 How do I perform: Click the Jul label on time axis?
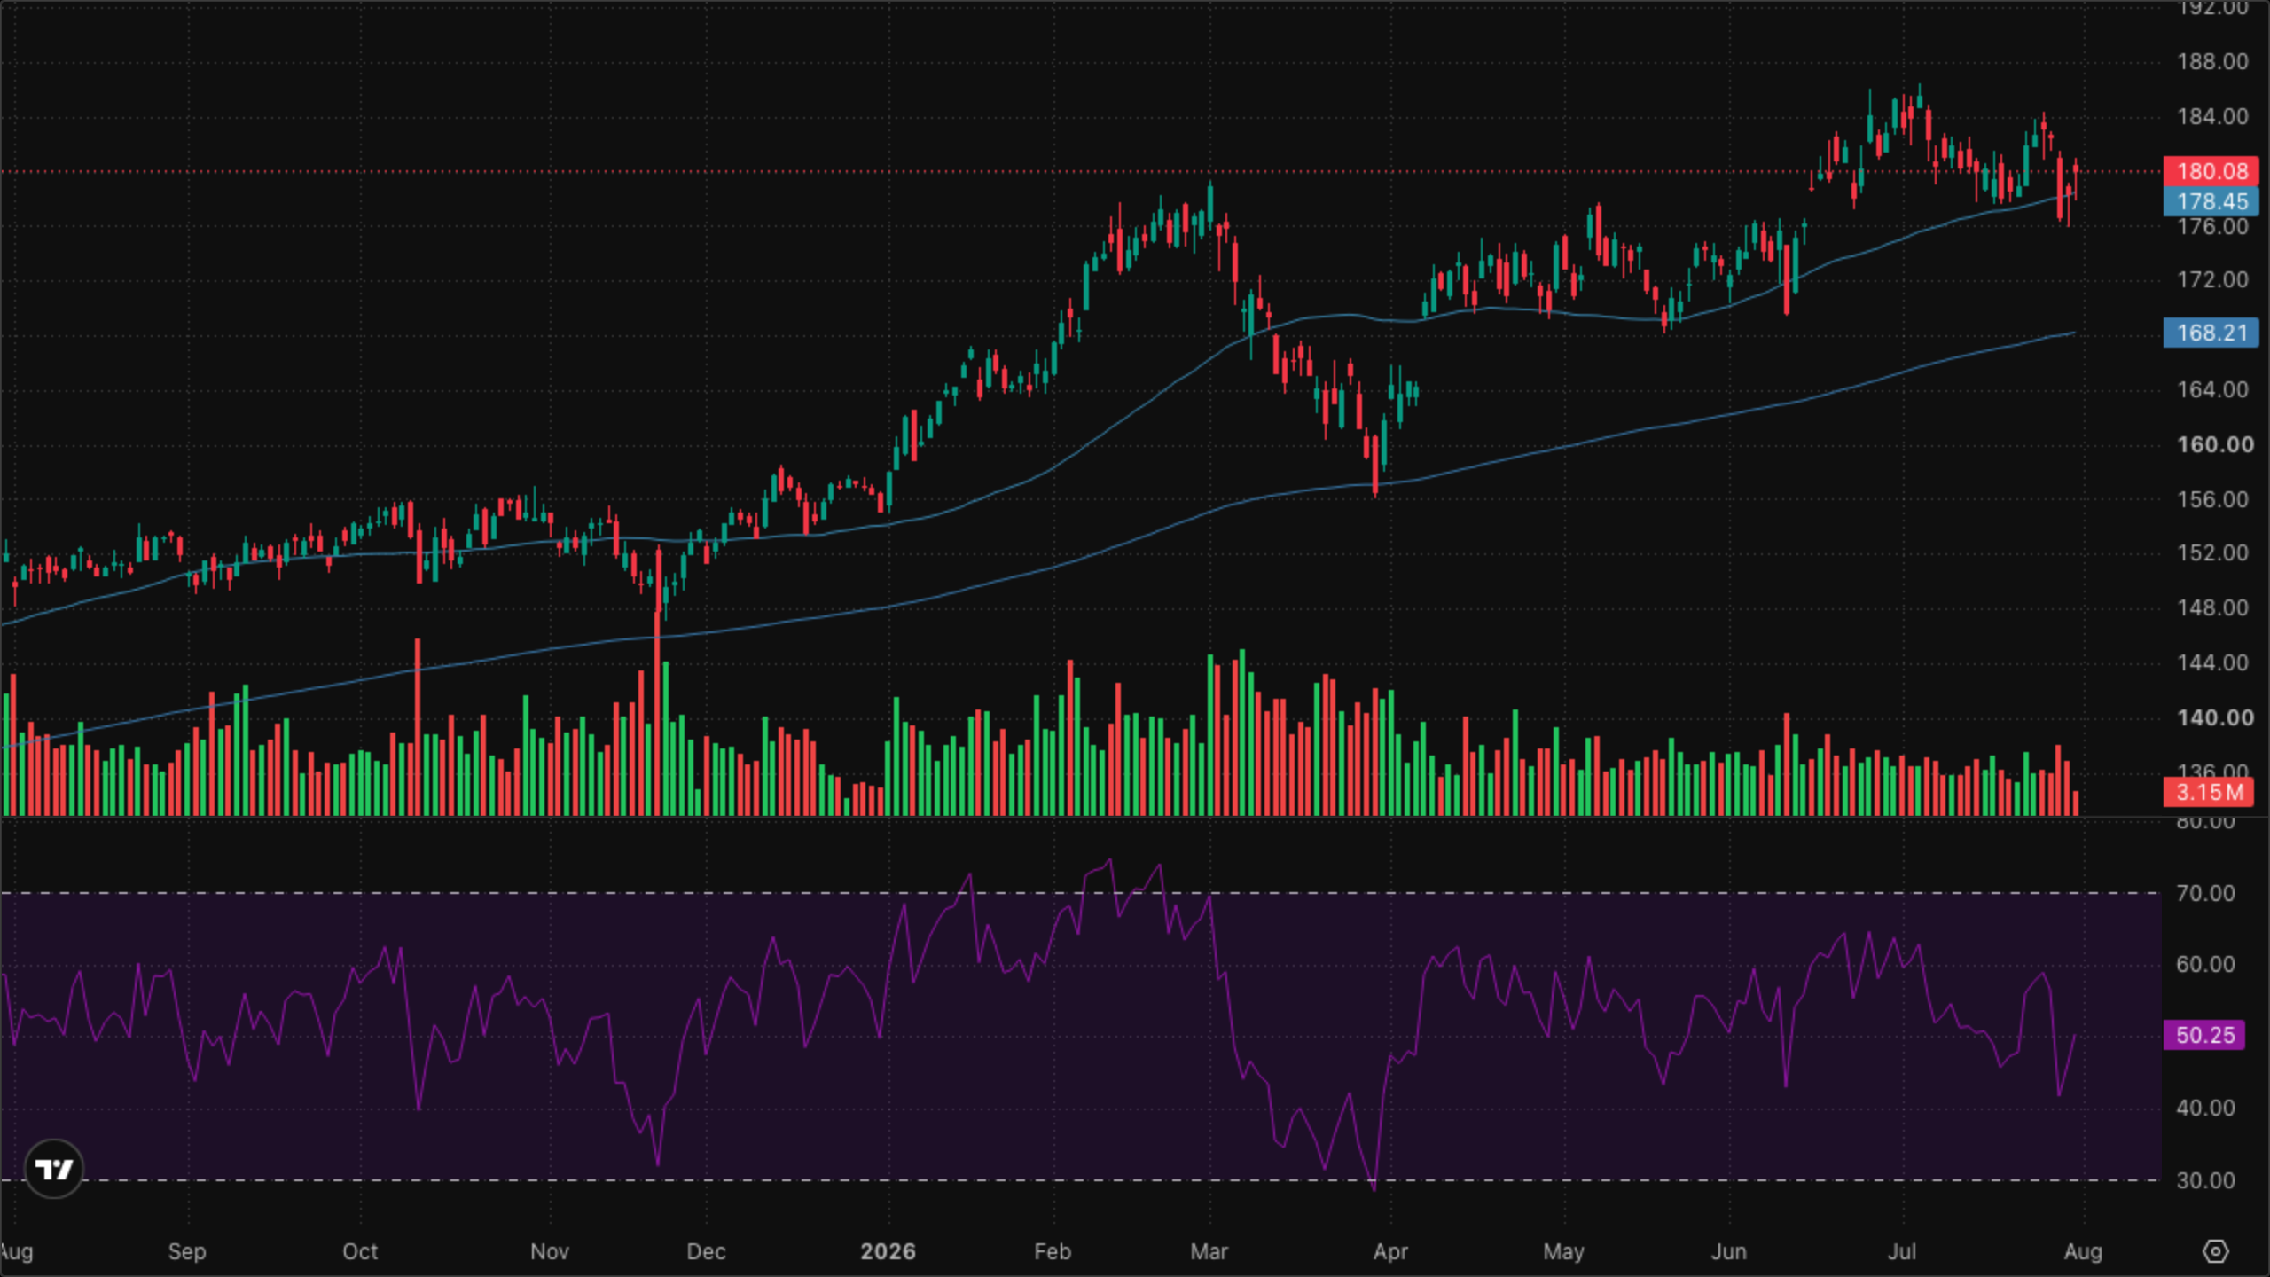1902,1251
